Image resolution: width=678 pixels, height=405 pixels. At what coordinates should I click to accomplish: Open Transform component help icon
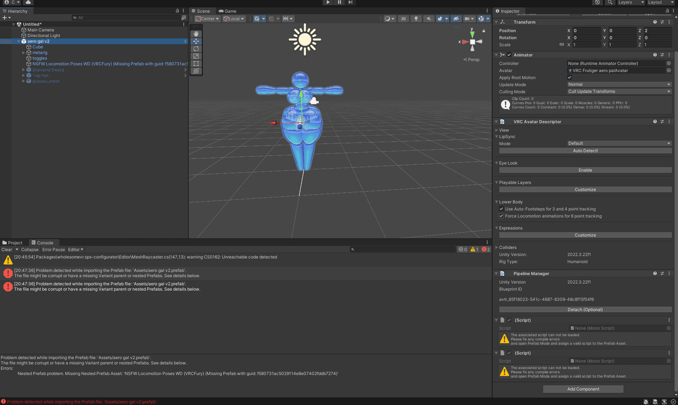(x=655, y=22)
